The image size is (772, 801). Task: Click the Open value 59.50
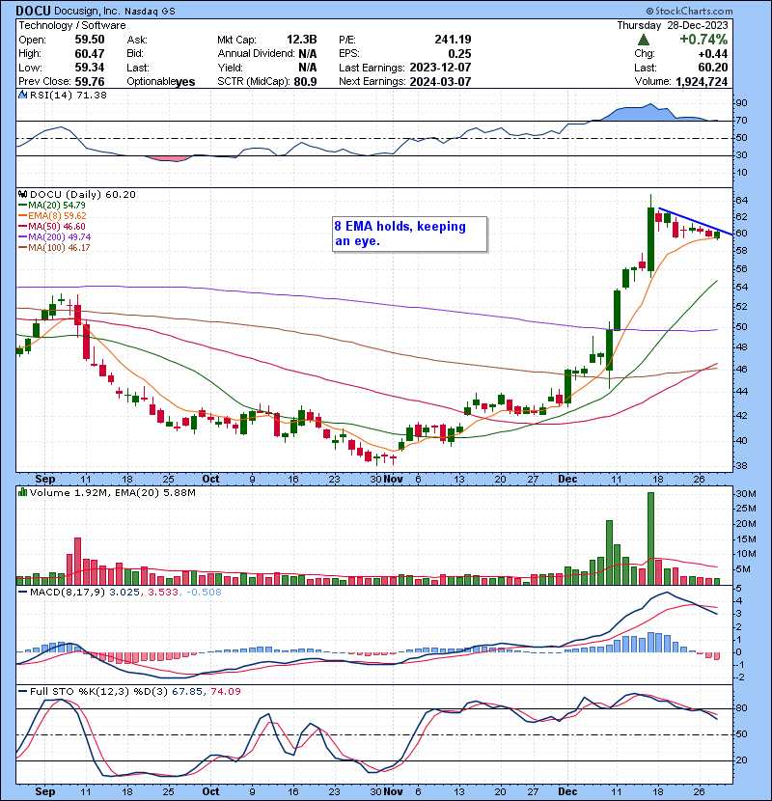point(90,40)
